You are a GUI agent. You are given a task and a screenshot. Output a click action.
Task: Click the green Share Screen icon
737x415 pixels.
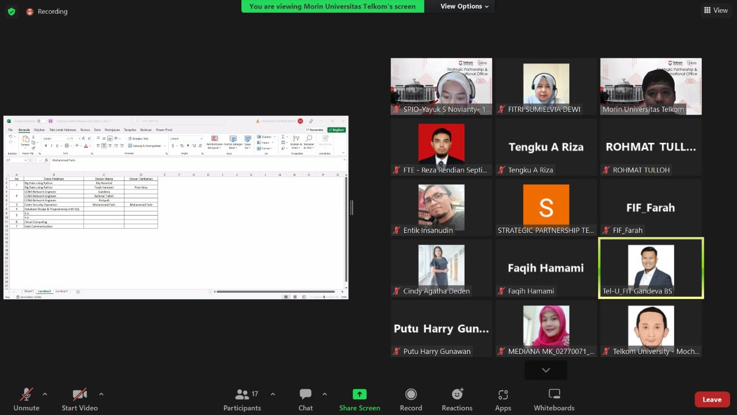click(359, 394)
